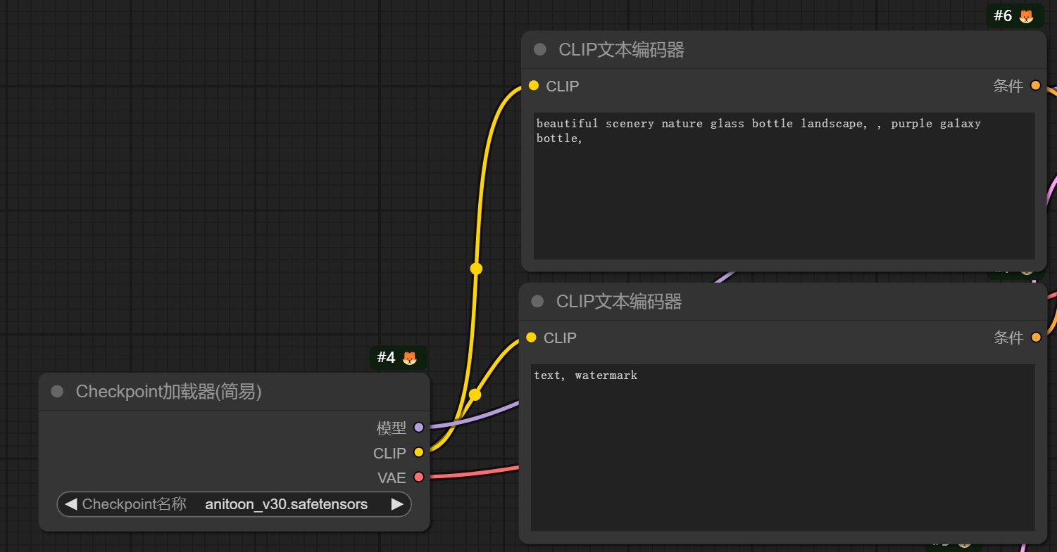Click the #6 fox badge
The width and height of the screenshot is (1057, 552).
tap(1015, 15)
